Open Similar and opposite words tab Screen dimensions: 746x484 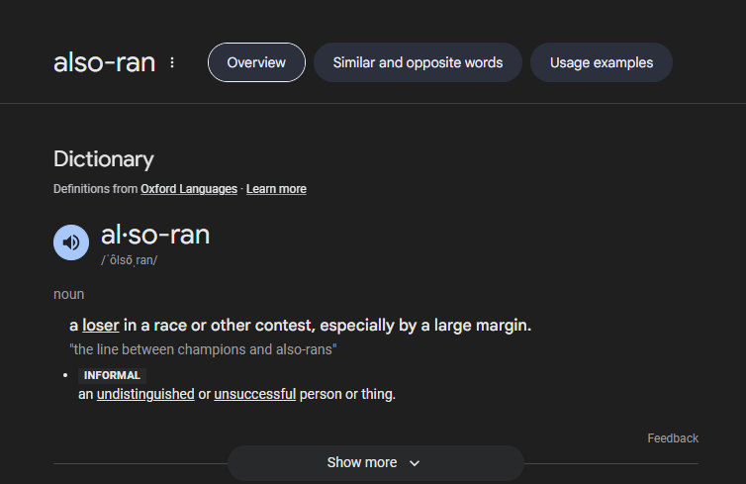pos(418,62)
